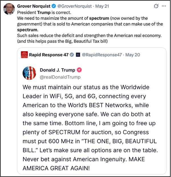Screen dimensions: 171x177
Task: Click the @realDonaldTrump handle
Action: point(60,77)
